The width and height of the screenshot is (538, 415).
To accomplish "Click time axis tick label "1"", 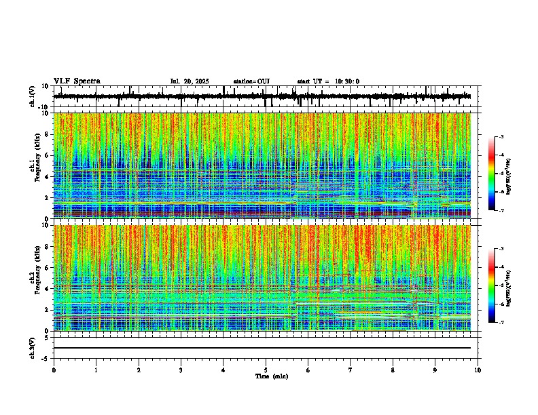I will (x=96, y=370).
